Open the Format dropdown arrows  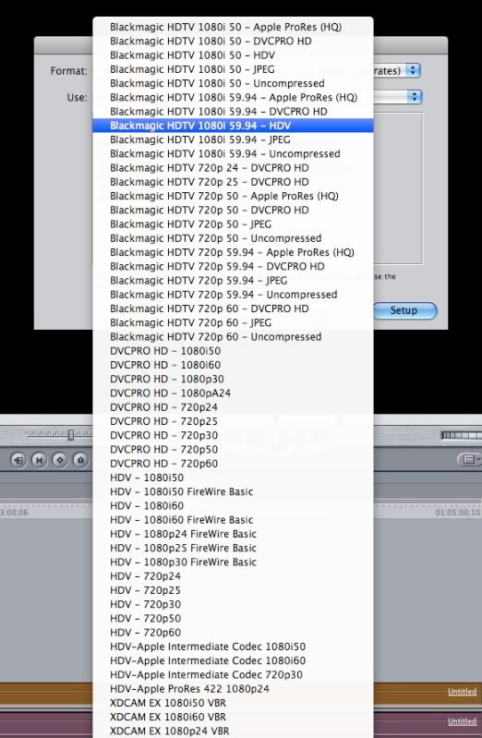(413, 70)
